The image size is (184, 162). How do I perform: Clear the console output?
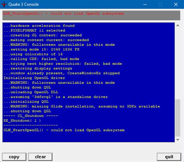(x=40, y=157)
